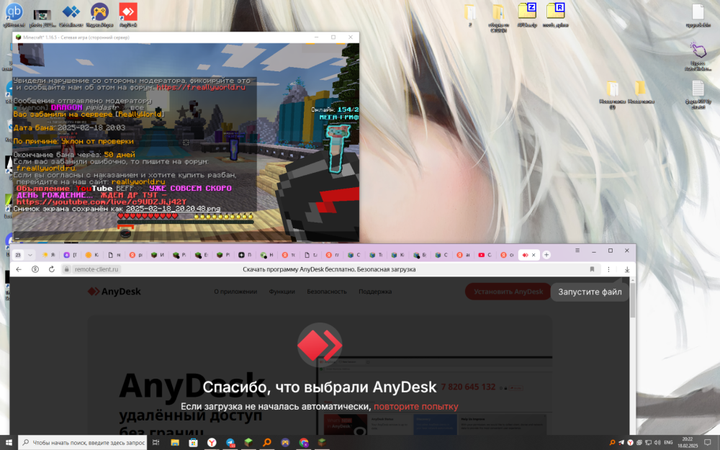The height and width of the screenshot is (450, 720).
Task: Click the 'Запустите файл' download tooltip
Action: pos(590,292)
